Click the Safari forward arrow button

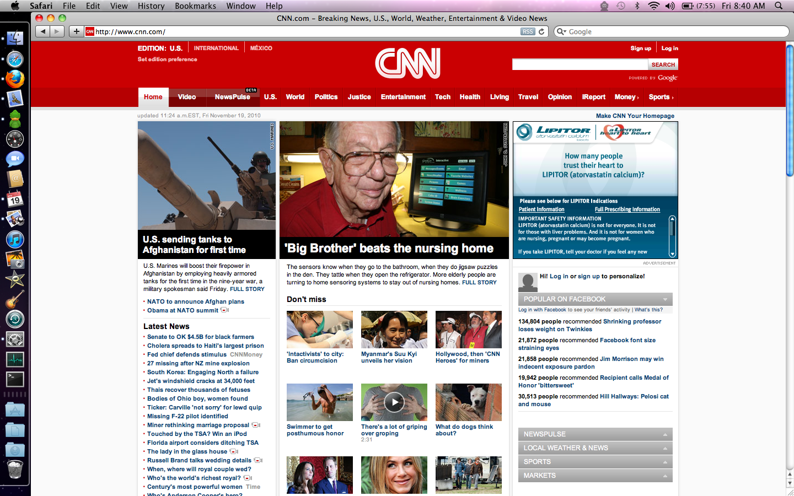click(57, 31)
